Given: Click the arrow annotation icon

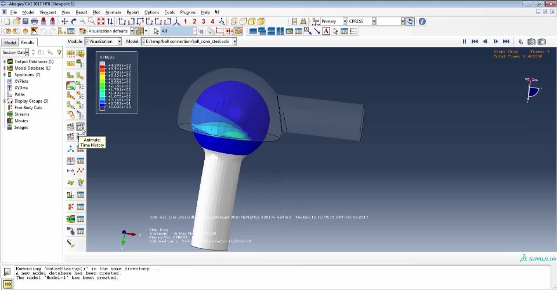Looking at the screenshot, I should pyautogui.click(x=317, y=31).
